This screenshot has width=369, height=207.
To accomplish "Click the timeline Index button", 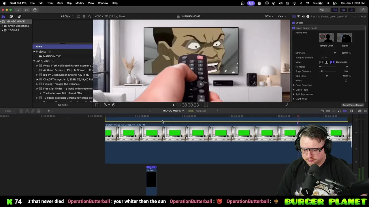I will click(x=8, y=111).
